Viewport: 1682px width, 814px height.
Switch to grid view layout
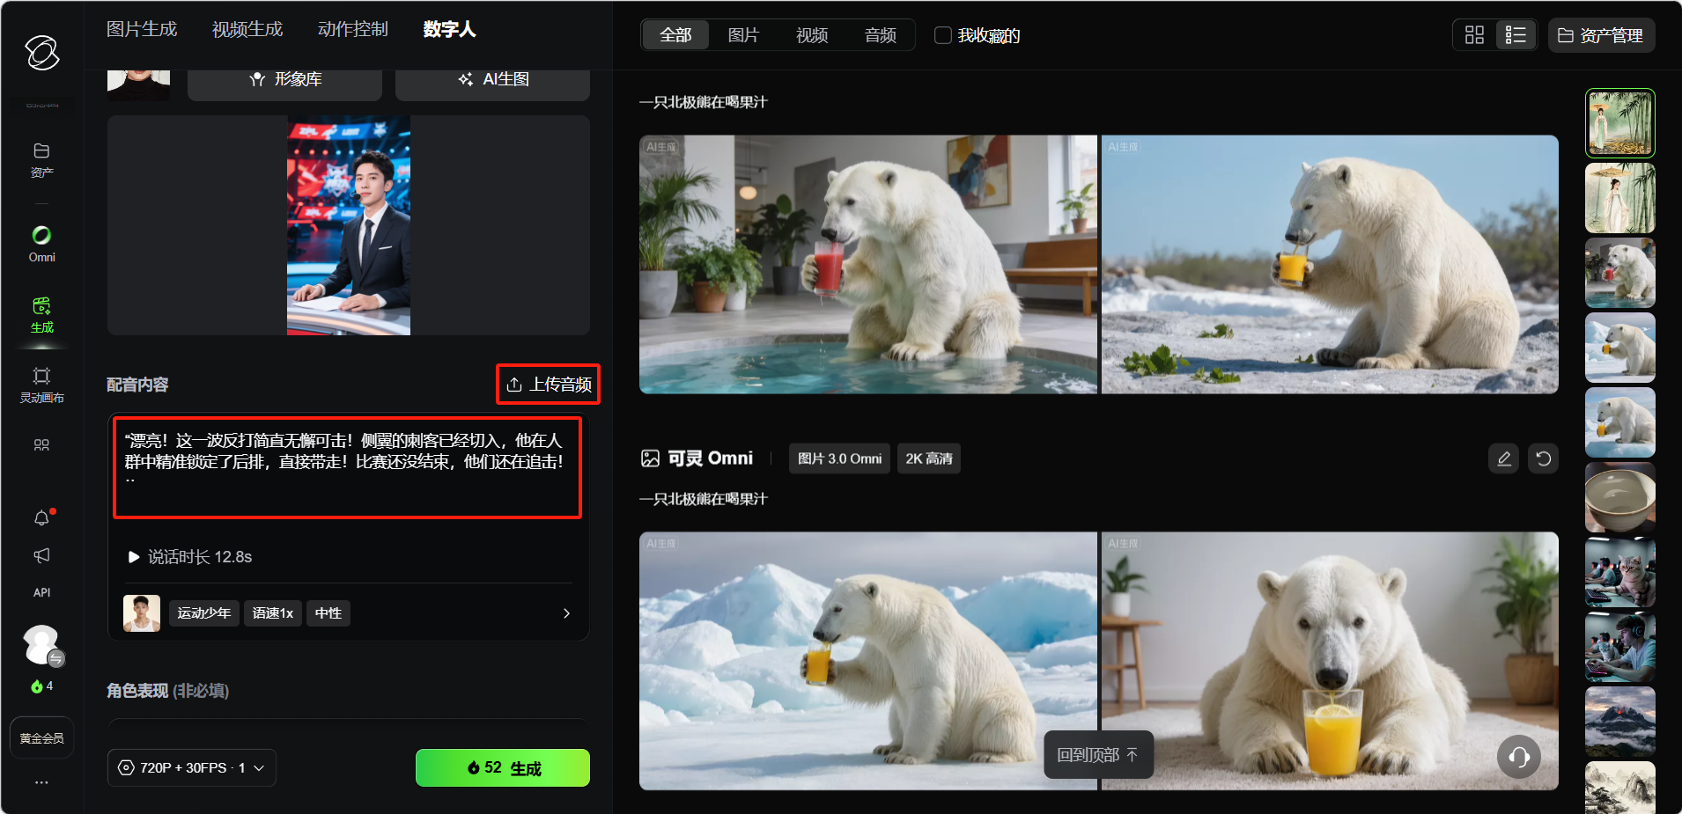click(x=1474, y=35)
